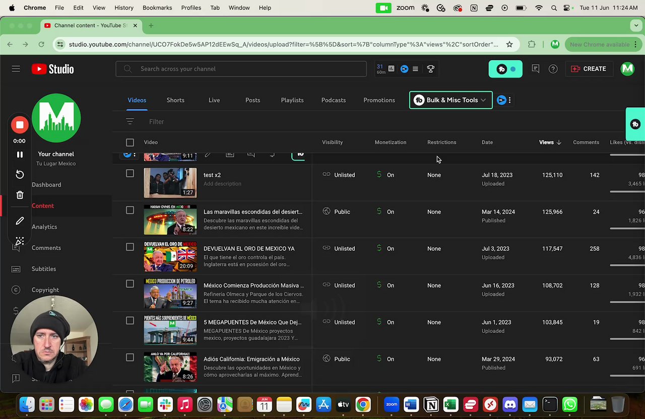Delete the recording with the trash icon
This screenshot has width=645, height=419.
tap(20, 195)
